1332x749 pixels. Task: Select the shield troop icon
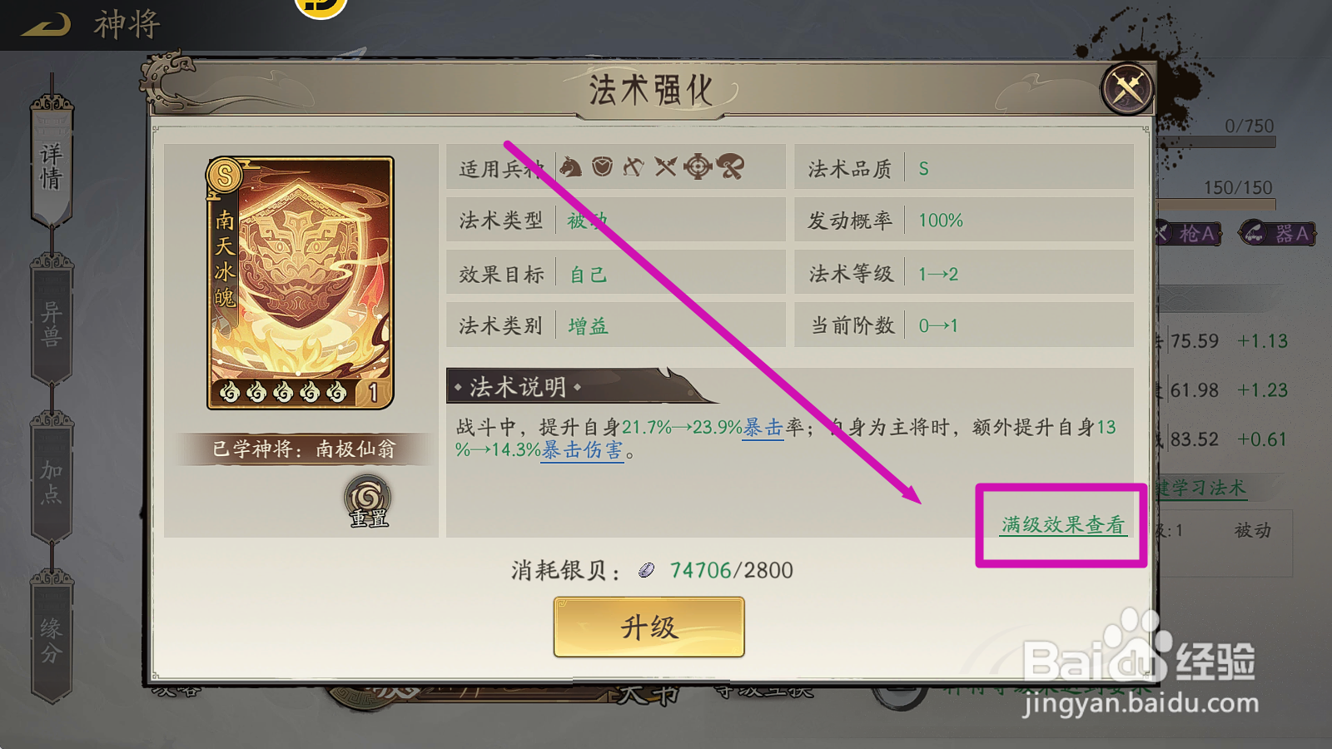pos(602,167)
